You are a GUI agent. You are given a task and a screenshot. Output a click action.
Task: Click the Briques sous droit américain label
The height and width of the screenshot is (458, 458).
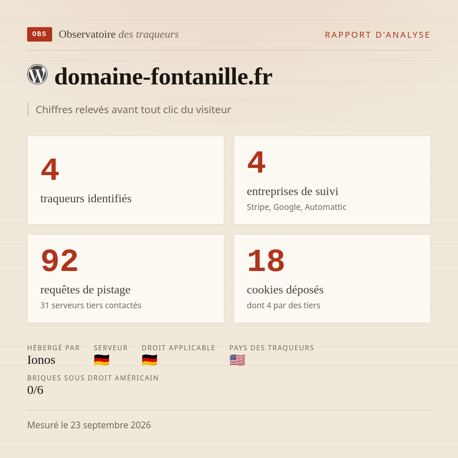pyautogui.click(x=93, y=378)
